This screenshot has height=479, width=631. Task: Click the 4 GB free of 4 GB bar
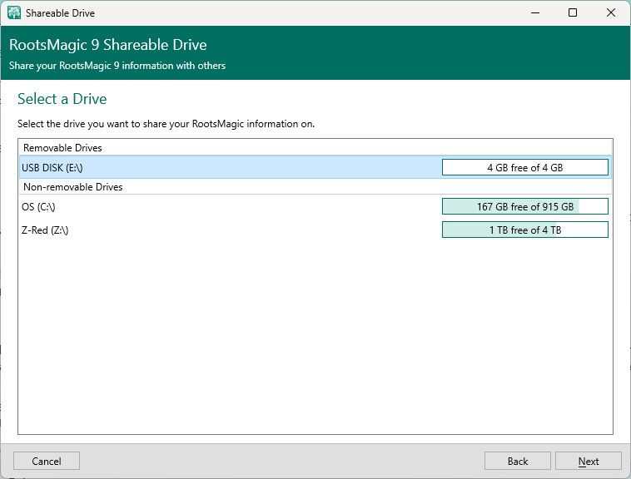[524, 168]
